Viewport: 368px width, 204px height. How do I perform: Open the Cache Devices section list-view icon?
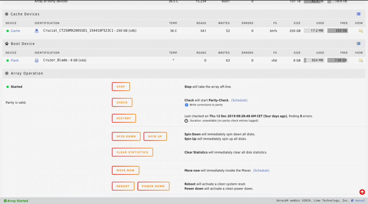coord(358,14)
